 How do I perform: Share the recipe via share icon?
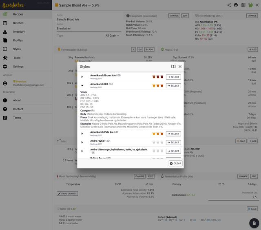click(229, 5)
